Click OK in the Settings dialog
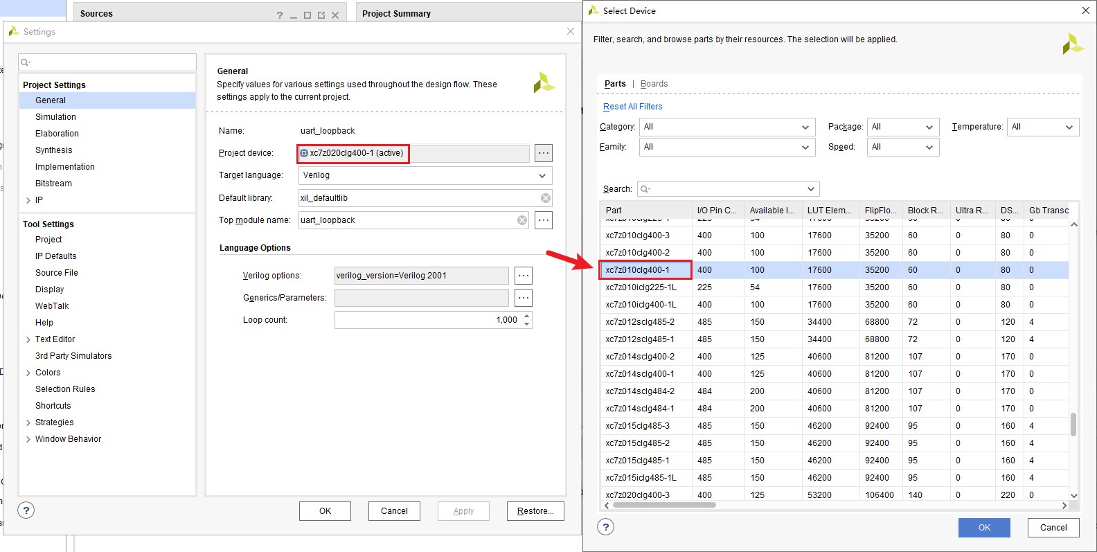This screenshot has width=1097, height=552. (325, 511)
